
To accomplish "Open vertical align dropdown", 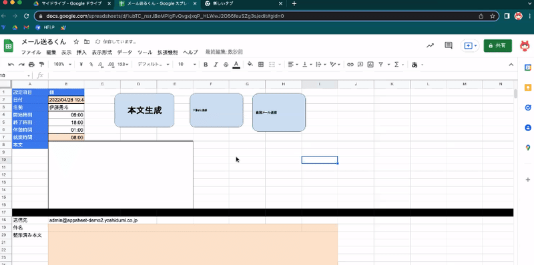I will [307, 65].
